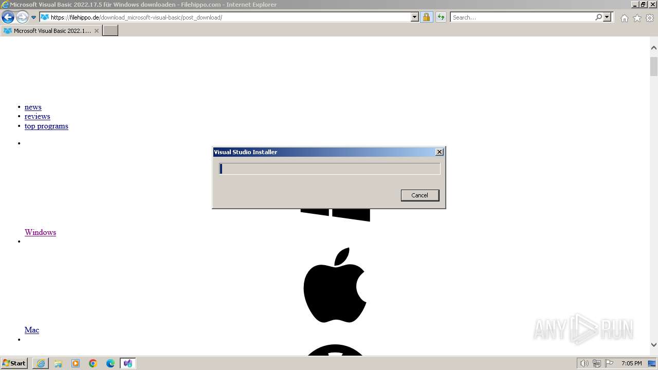Screen dimensions: 658x370
Task: Restore down the Internet Explorer window
Action: 644,4
